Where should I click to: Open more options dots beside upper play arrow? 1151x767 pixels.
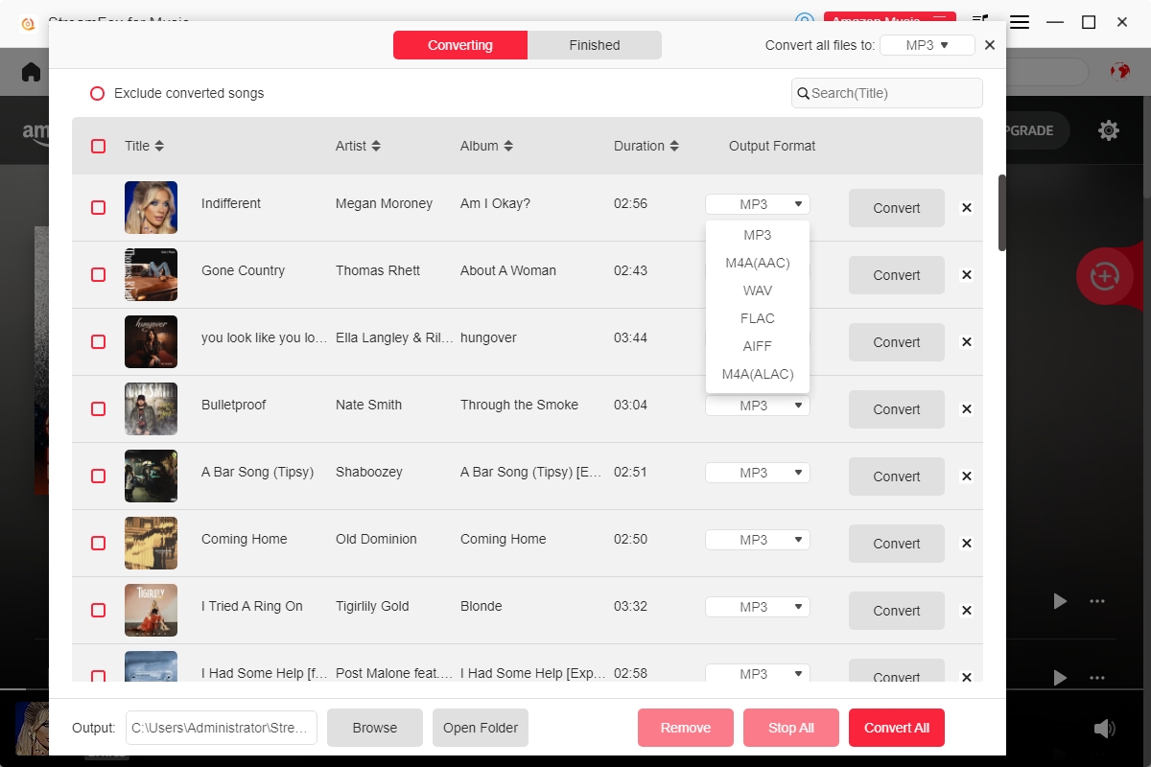pos(1097,601)
